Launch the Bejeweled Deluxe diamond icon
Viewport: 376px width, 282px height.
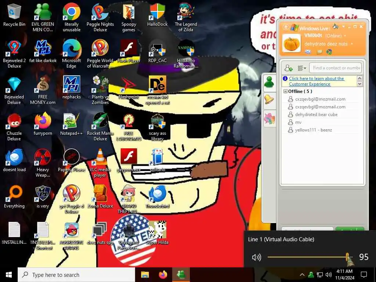tap(14, 90)
